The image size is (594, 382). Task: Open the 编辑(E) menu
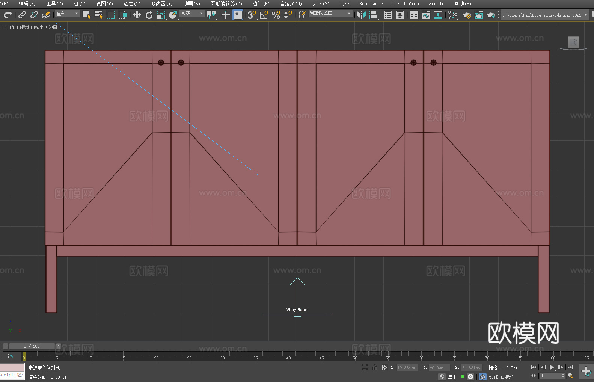pos(27,3)
